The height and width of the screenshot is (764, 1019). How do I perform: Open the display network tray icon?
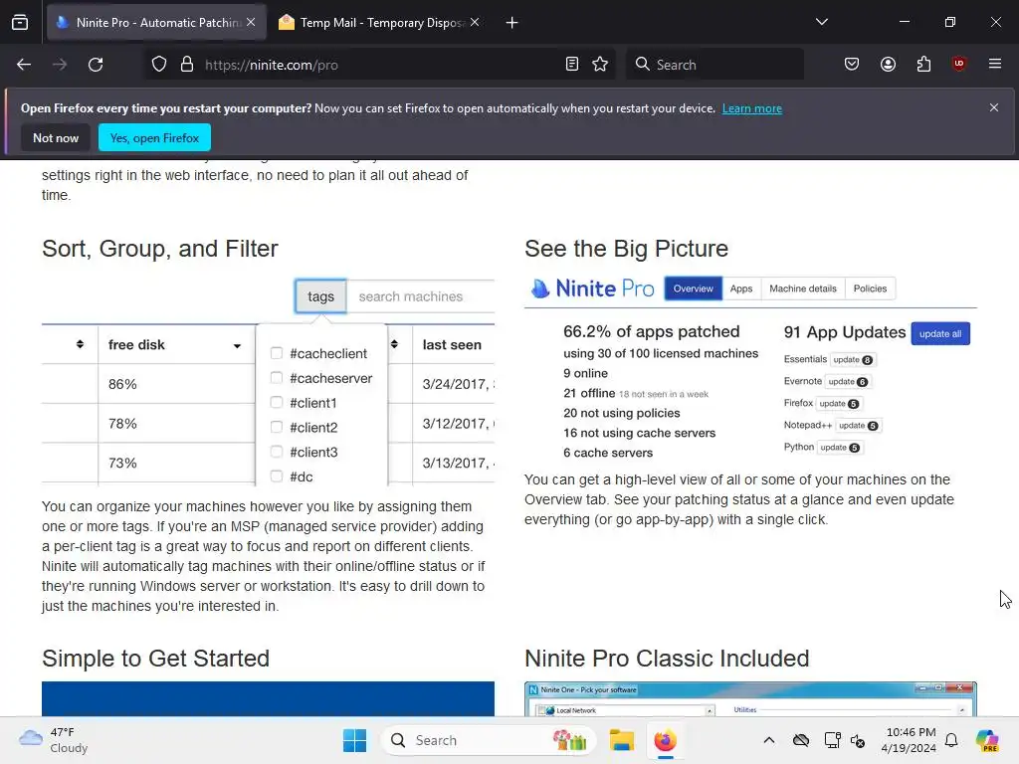832,740
